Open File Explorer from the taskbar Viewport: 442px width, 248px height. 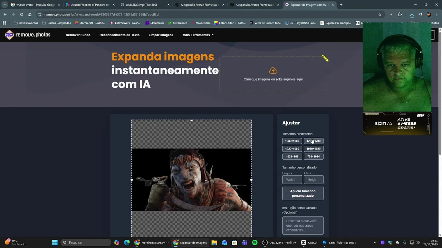[214, 242]
